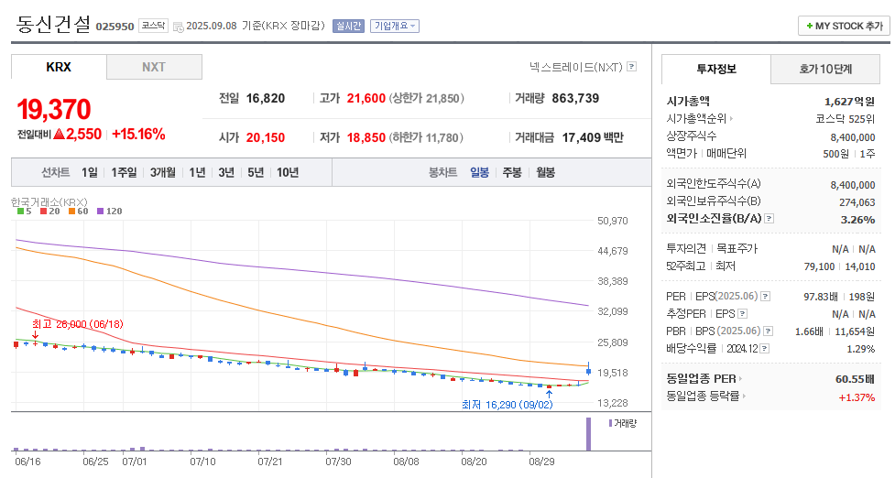This screenshot has height=478, width=895.
Task: Open the 동일업종 PER link
Action: pyautogui.click(x=701, y=379)
